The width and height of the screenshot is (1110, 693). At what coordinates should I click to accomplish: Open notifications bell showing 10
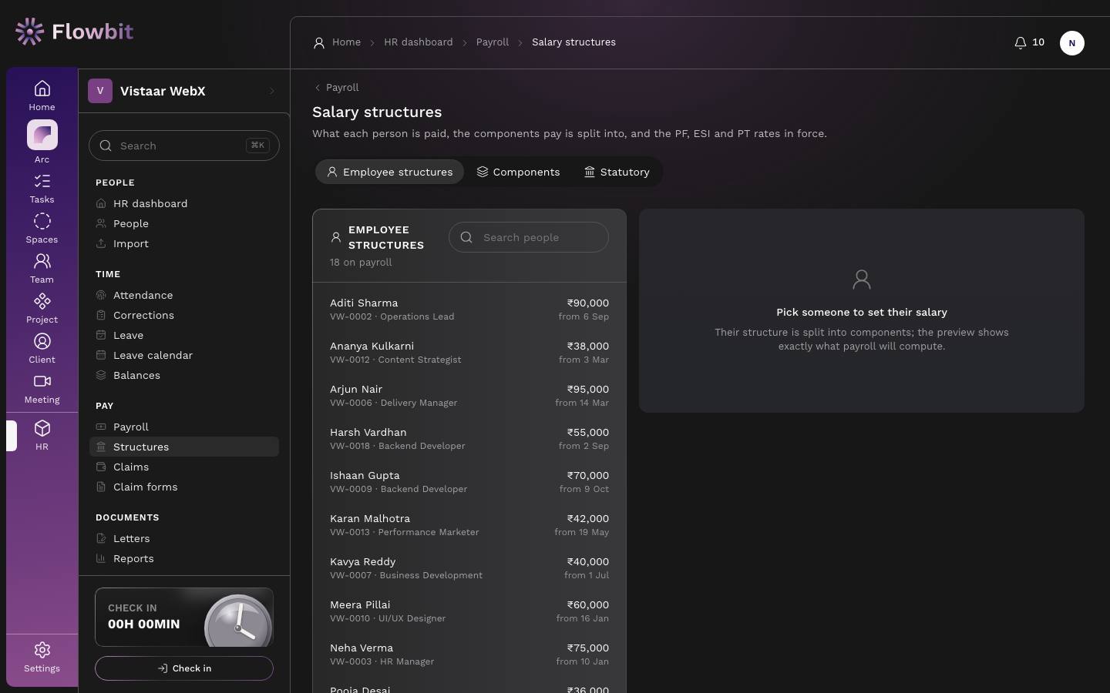1029,42
